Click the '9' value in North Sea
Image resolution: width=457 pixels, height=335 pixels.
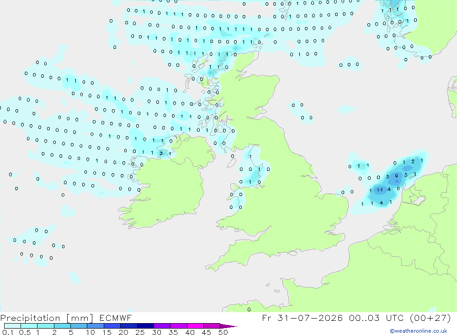[396, 176]
